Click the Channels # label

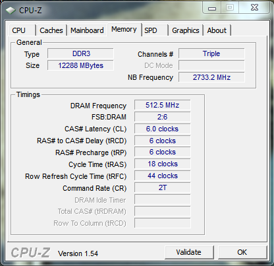pos(155,54)
